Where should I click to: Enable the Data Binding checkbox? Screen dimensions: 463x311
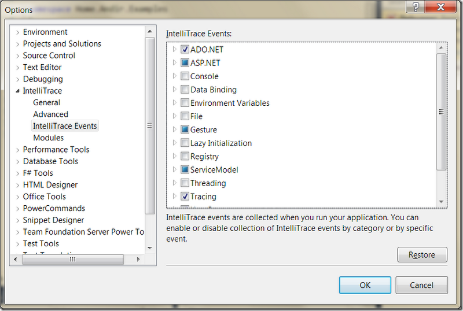(x=185, y=90)
